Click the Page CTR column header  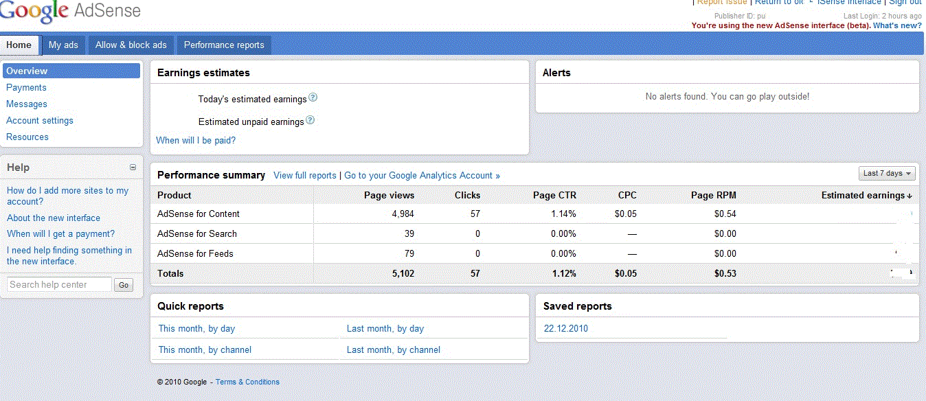pyautogui.click(x=554, y=196)
